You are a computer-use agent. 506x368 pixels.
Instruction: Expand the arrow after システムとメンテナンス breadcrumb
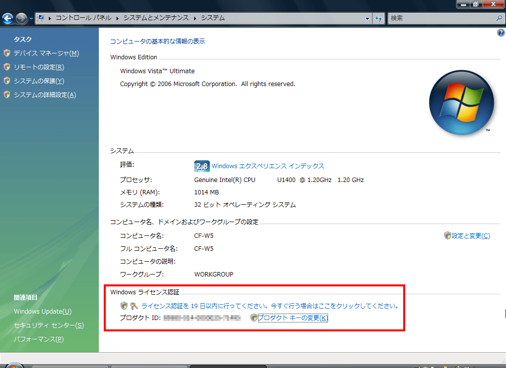pyautogui.click(x=195, y=18)
